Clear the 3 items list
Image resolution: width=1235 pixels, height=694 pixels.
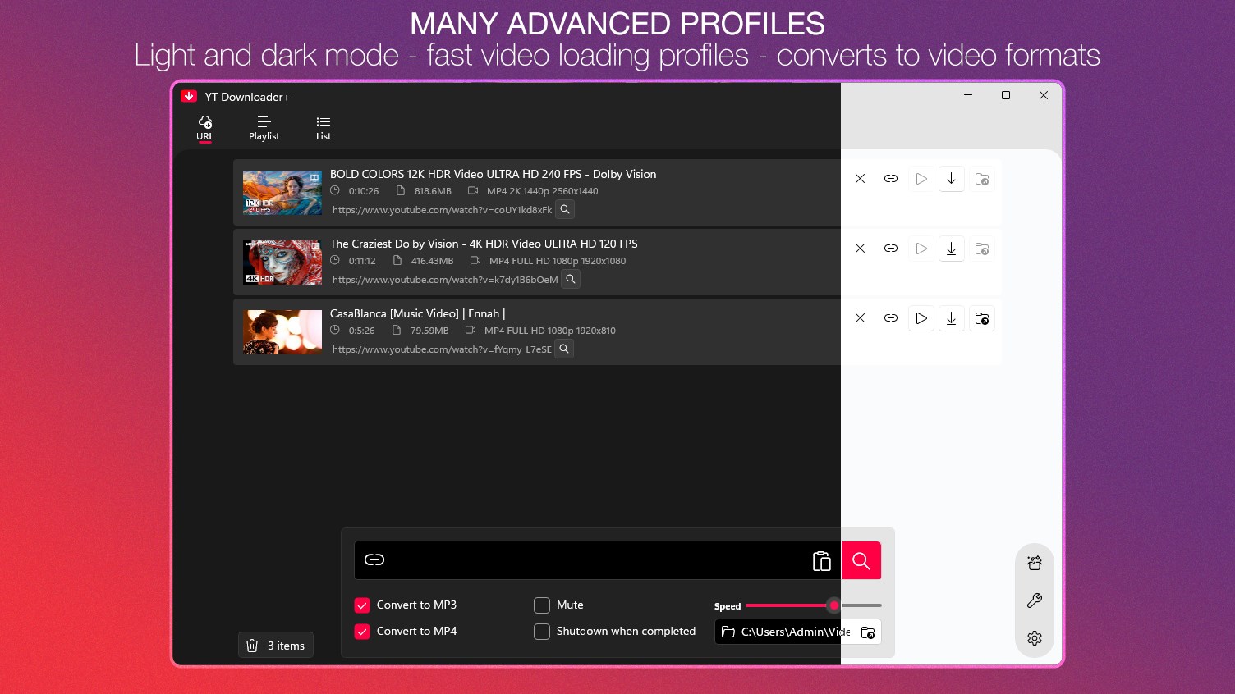click(276, 646)
